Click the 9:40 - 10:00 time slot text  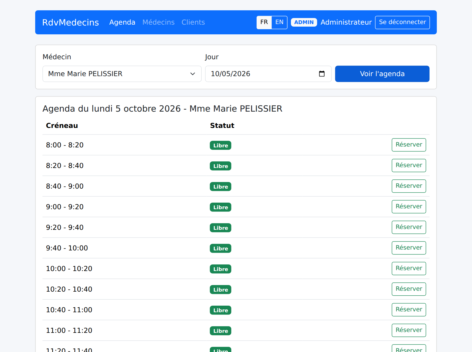coord(67,248)
